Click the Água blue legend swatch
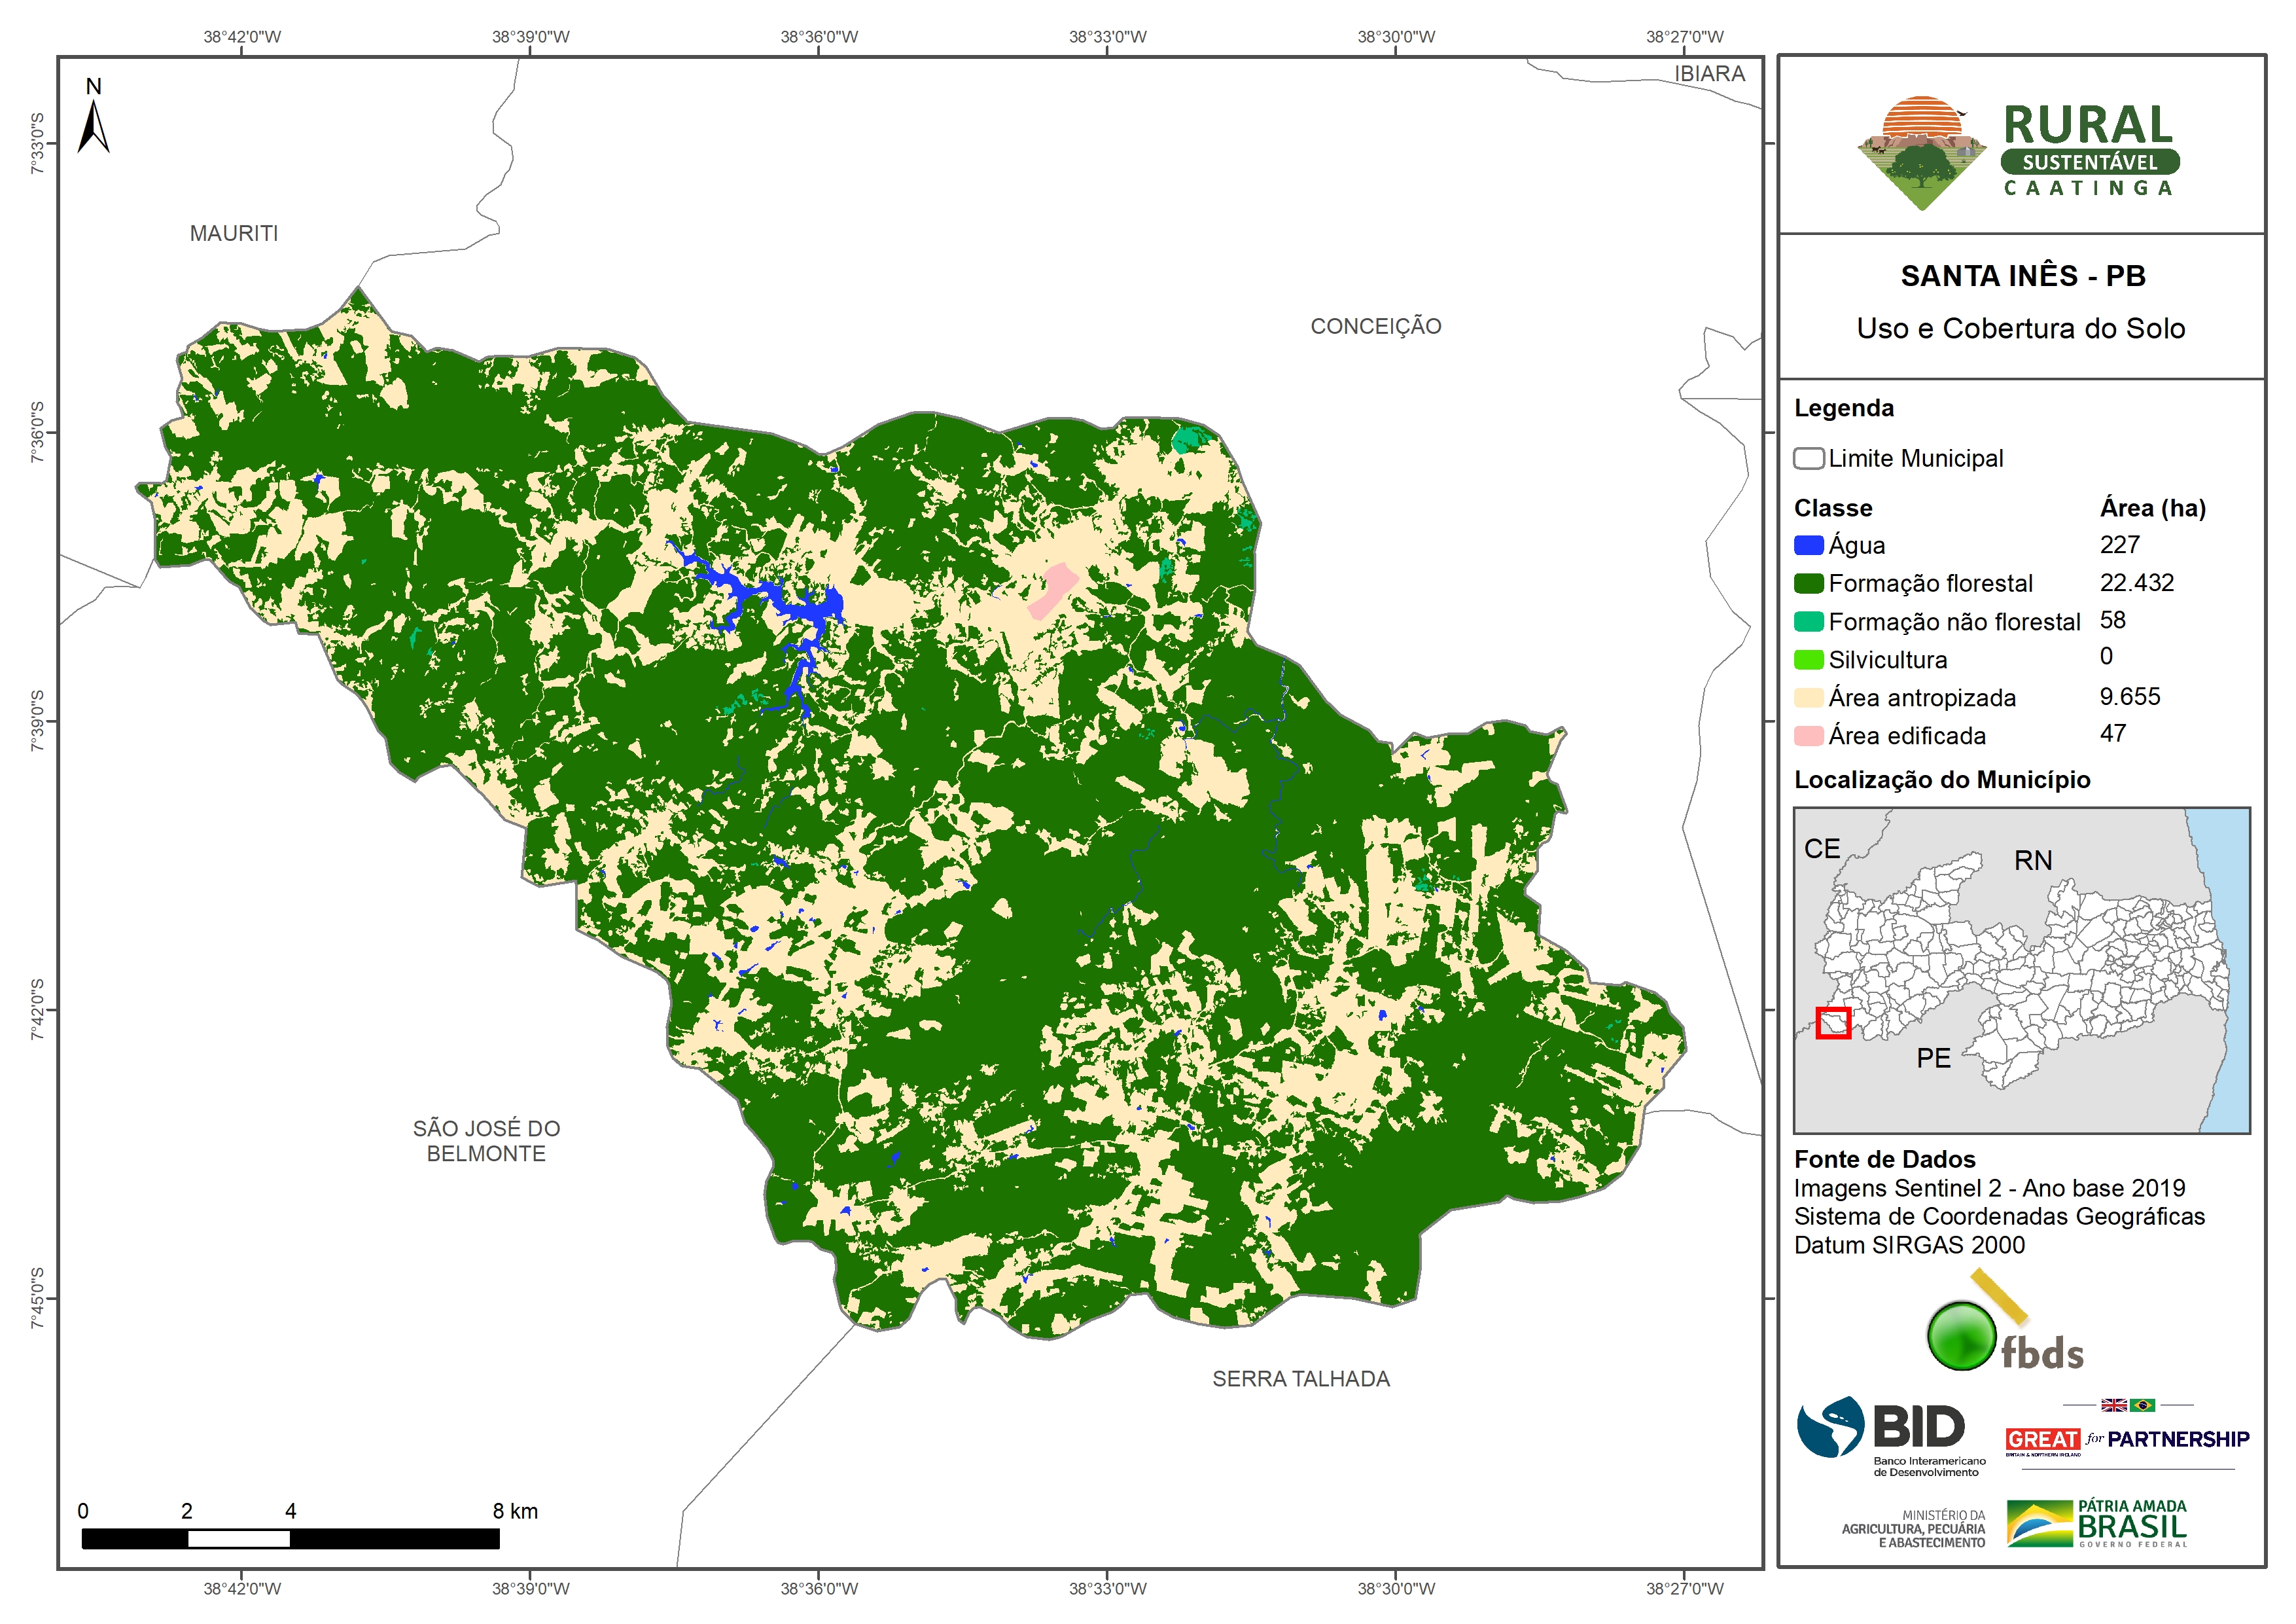Image resolution: width=2296 pixels, height=1624 pixels. tap(1808, 545)
